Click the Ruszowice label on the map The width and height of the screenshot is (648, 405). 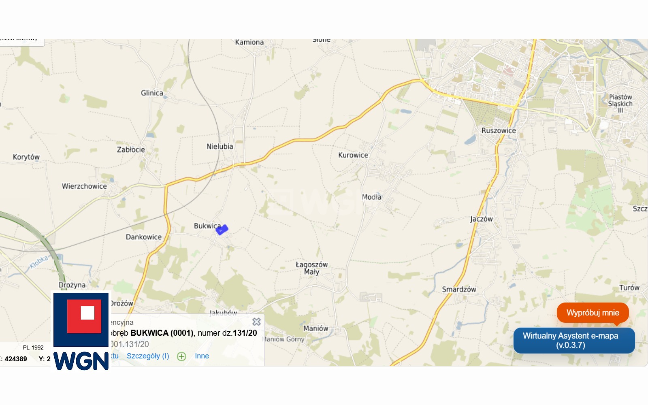point(499,130)
